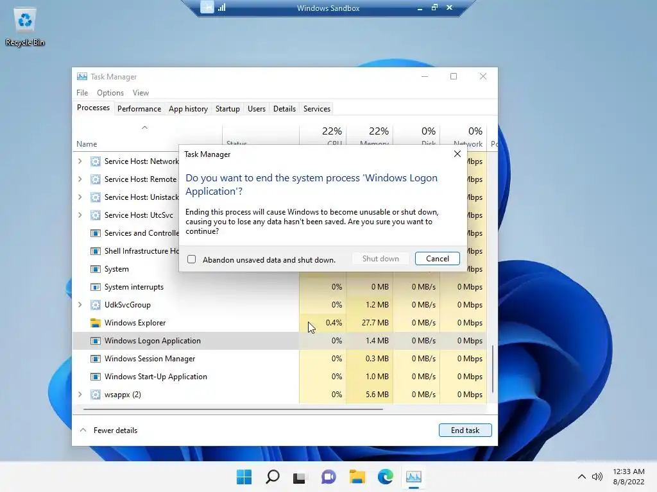Image resolution: width=657 pixels, height=492 pixels.
Task: Launch Microsoft Edge from the taskbar
Action: [x=386, y=477]
